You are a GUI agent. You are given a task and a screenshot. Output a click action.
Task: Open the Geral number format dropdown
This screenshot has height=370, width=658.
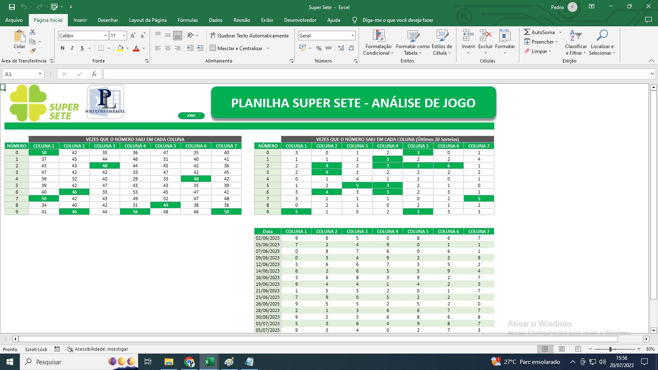(x=352, y=36)
